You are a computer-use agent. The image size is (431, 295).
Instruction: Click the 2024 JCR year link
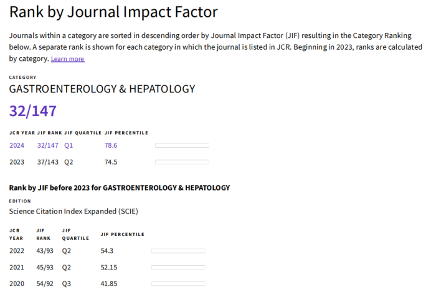pos(18,145)
